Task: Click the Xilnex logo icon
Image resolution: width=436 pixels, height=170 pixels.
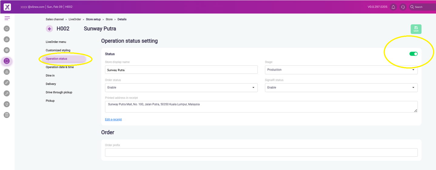Action: click(x=7, y=7)
